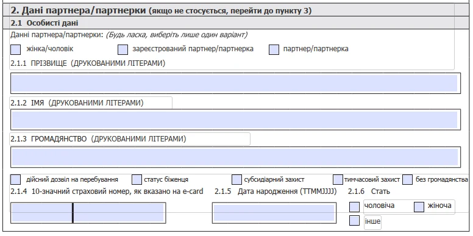Check дійсний дозвіл на перебування box
The width and height of the screenshot is (473, 236).
15,179
